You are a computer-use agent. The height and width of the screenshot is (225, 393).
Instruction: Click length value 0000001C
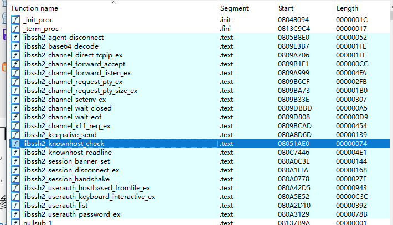(x=351, y=20)
